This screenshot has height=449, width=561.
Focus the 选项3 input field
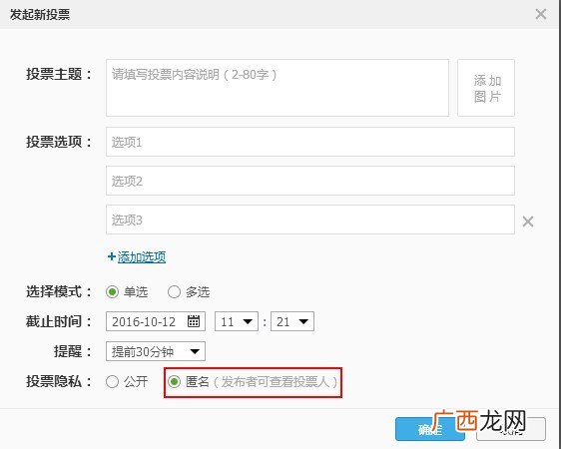point(310,220)
